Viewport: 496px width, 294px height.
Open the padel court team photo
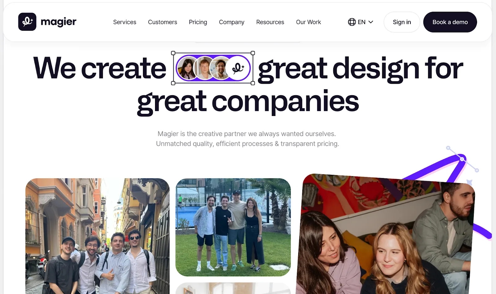[x=233, y=227]
